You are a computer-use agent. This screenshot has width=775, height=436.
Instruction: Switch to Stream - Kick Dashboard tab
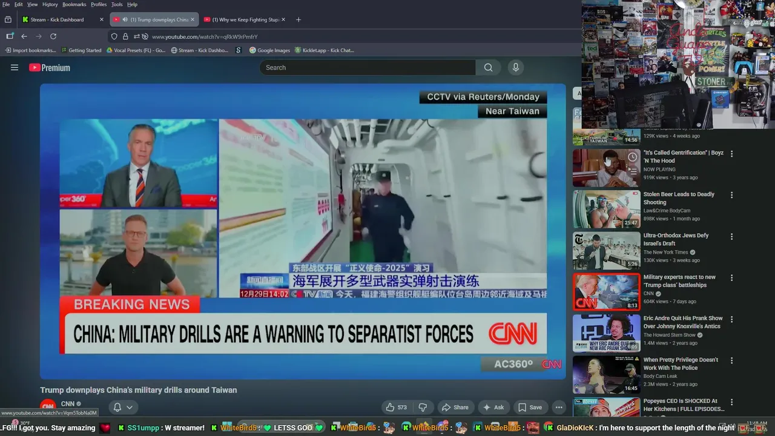point(62,19)
